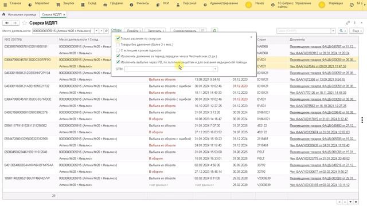Viewport: 367px width, 206px height.
Task: Open receipt link dated 08.09.2021 11:47:59
Action: (x=318, y=66)
